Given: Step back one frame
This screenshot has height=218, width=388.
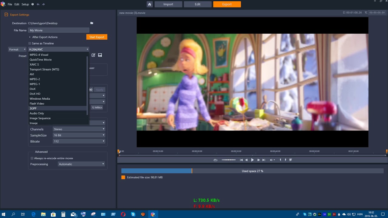Looking at the screenshot, I should click(x=246, y=160).
